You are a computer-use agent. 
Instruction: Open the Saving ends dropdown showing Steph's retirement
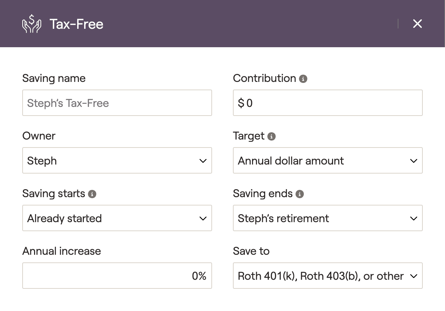328,218
